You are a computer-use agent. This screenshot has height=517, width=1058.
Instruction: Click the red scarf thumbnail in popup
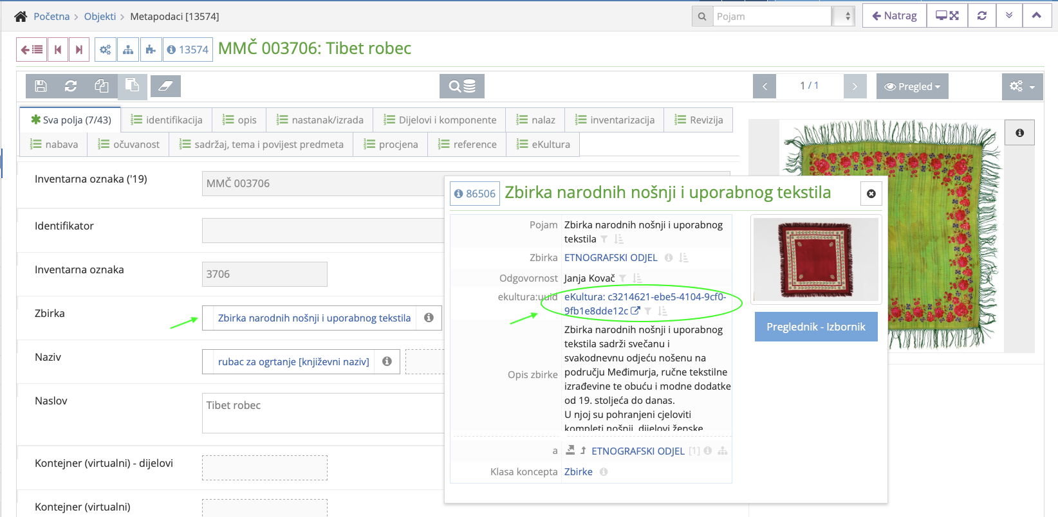coord(815,260)
